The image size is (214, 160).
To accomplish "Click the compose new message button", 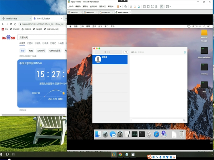I will pos(126,52).
